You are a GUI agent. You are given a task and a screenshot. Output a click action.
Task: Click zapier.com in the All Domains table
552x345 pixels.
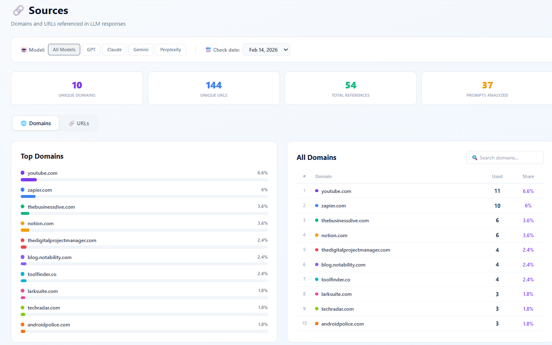334,205
